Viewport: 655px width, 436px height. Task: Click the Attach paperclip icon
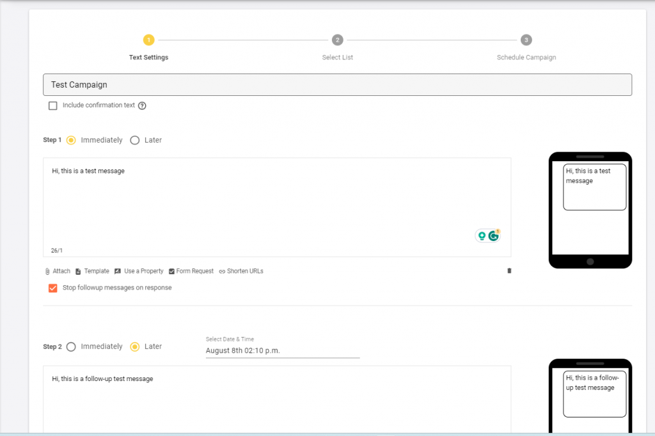click(x=47, y=272)
